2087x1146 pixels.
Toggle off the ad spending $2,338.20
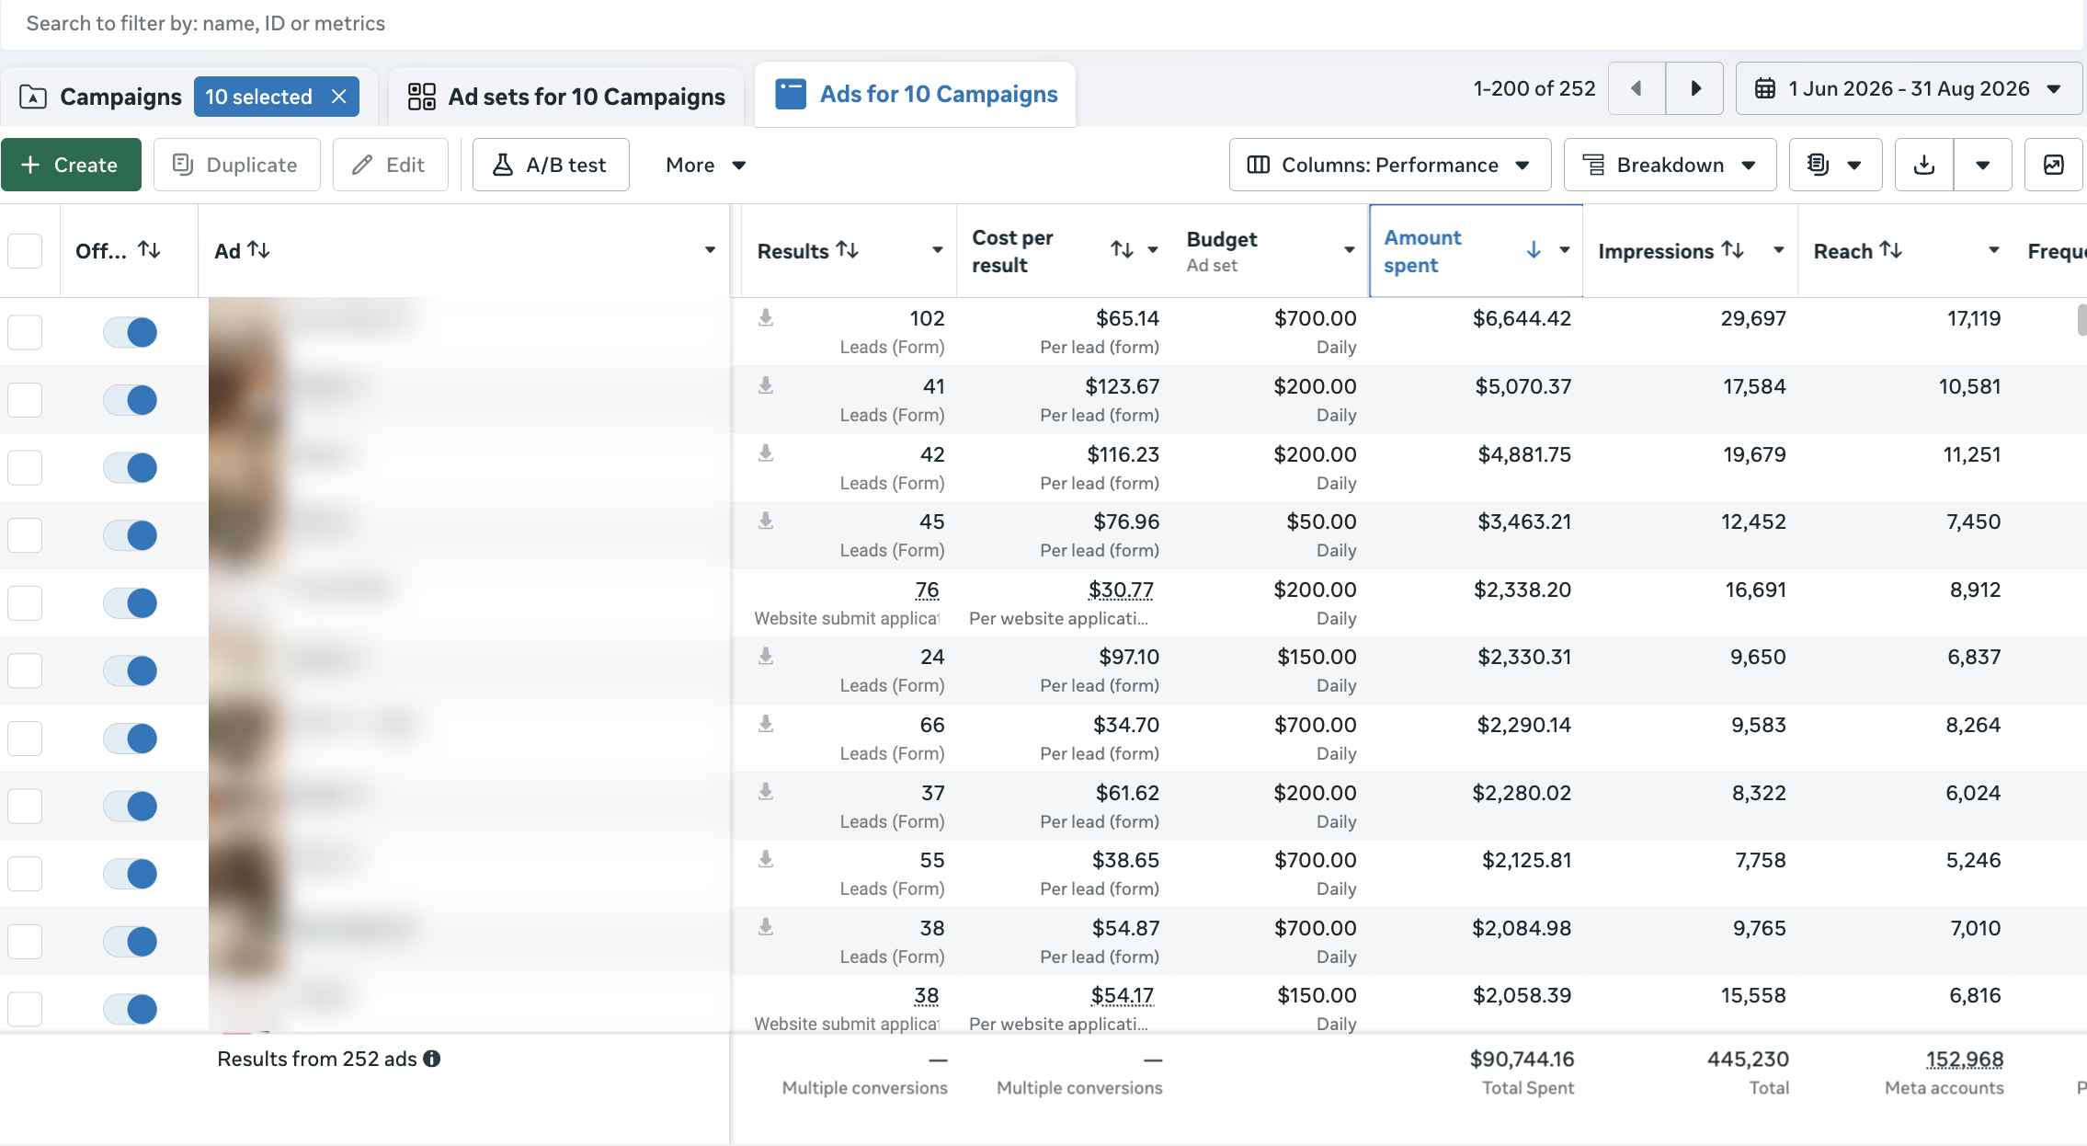130,603
